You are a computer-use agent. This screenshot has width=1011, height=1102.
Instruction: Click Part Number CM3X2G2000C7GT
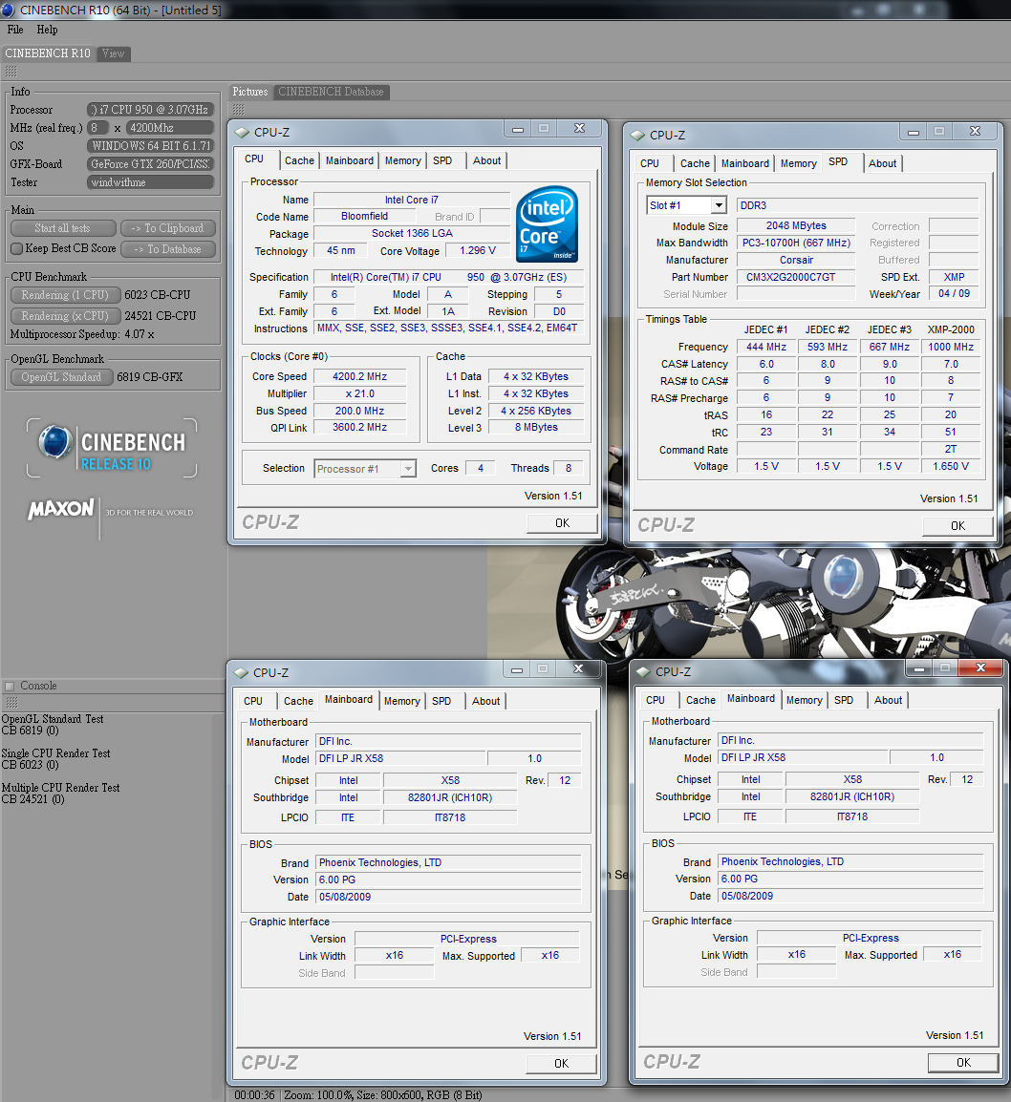[796, 278]
